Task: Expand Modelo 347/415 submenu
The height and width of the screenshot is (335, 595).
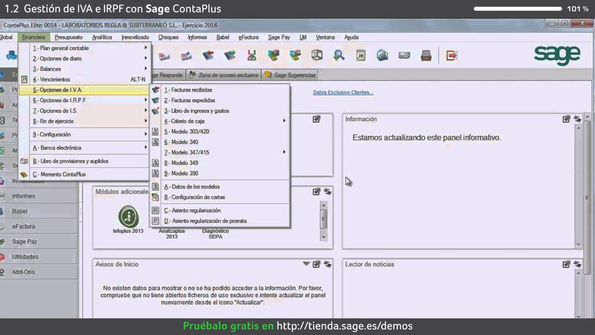Action: (x=284, y=152)
